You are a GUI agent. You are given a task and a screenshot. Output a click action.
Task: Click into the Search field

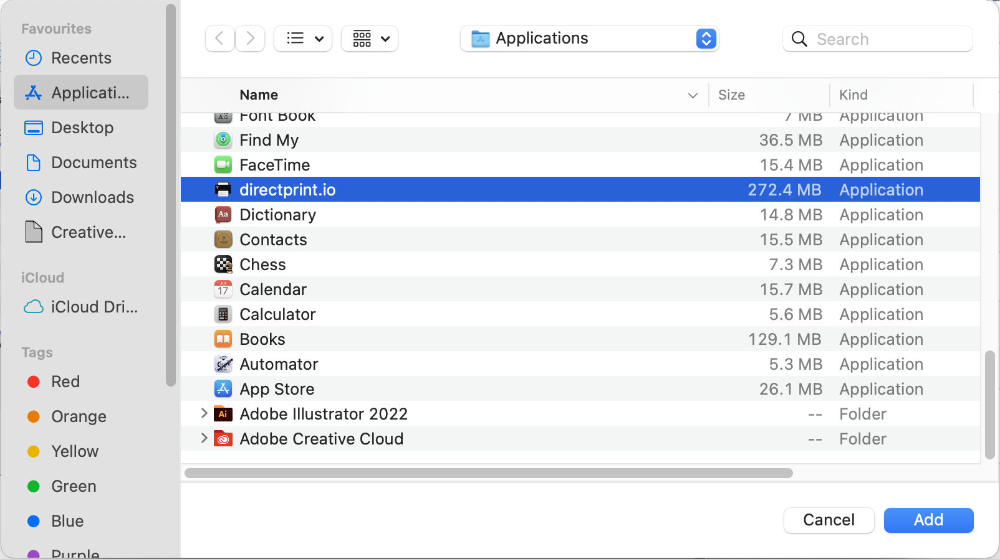pos(878,39)
